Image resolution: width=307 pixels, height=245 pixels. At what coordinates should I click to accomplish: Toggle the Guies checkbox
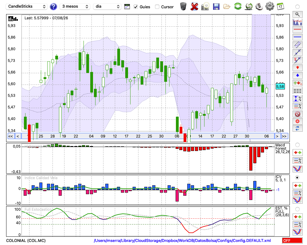click(136, 7)
